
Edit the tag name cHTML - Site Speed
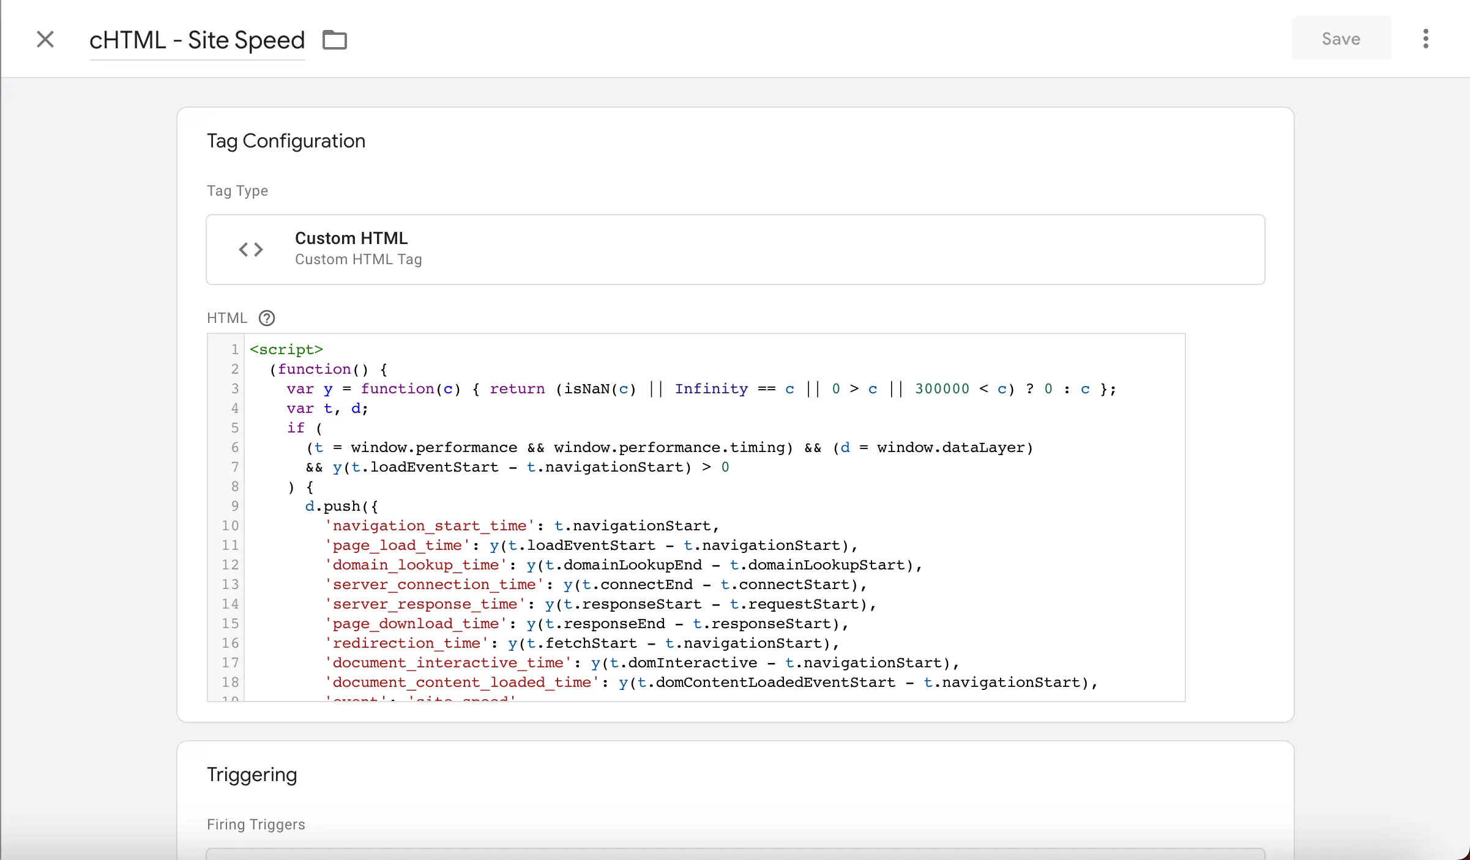[x=197, y=40]
